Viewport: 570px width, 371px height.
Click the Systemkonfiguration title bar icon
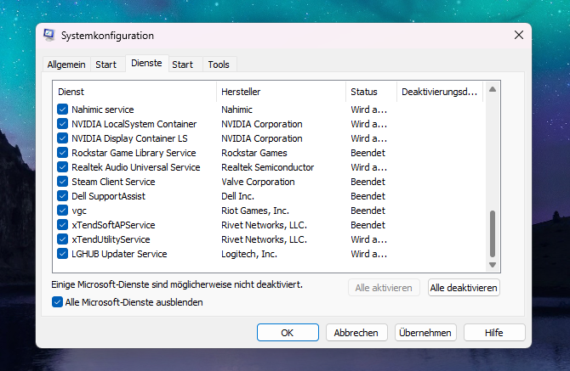click(x=49, y=35)
